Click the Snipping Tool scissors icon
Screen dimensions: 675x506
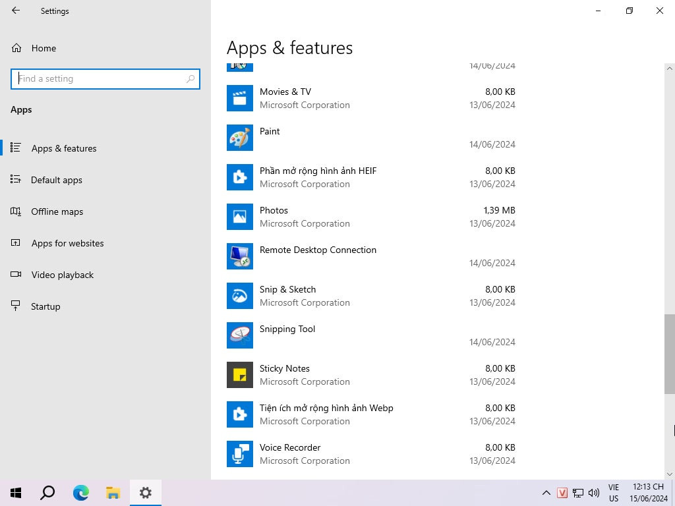[x=240, y=335]
